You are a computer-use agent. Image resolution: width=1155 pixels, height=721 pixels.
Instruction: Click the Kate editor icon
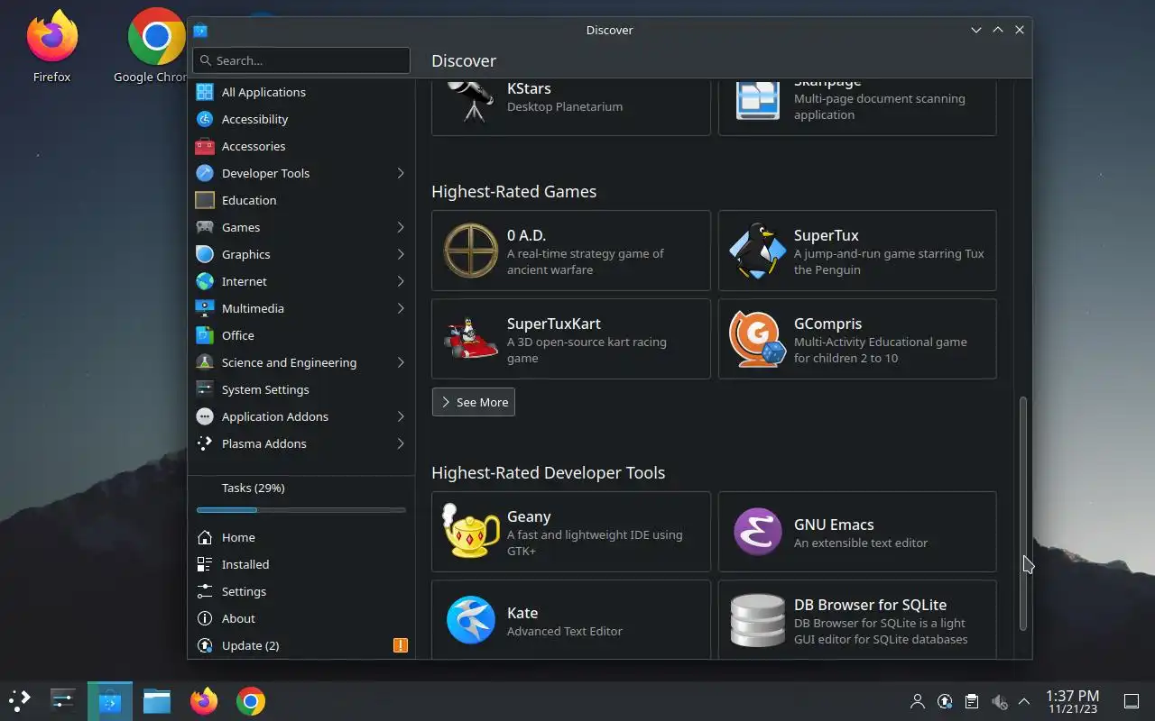pyautogui.click(x=471, y=620)
